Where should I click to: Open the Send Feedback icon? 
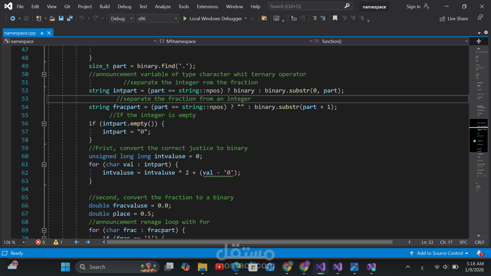480,18
